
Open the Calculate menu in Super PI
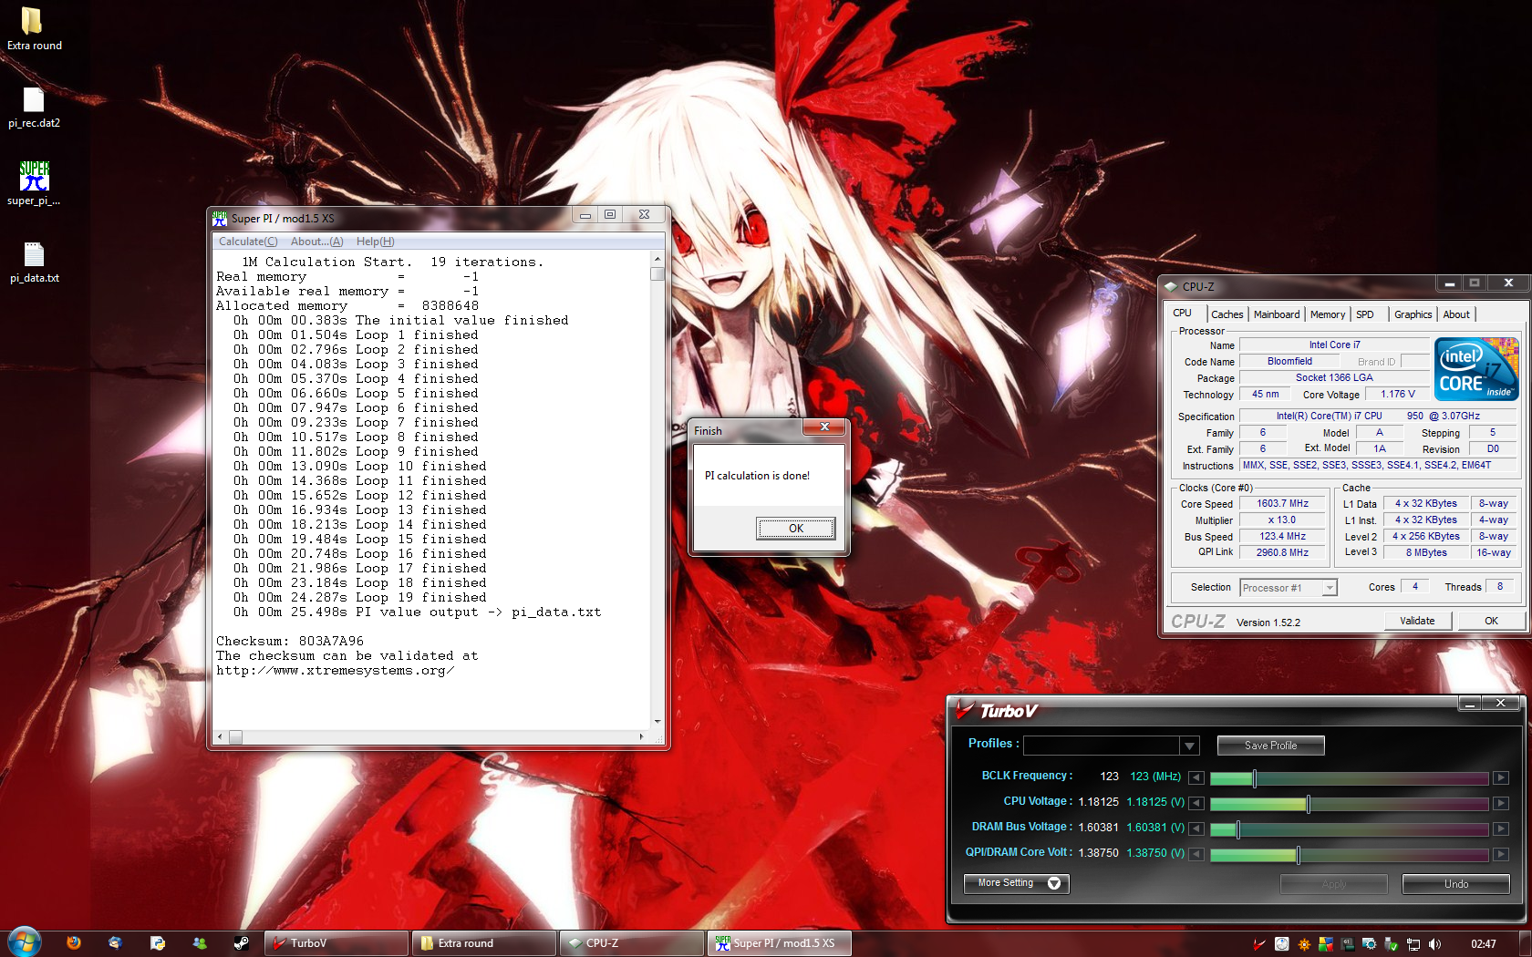(247, 242)
